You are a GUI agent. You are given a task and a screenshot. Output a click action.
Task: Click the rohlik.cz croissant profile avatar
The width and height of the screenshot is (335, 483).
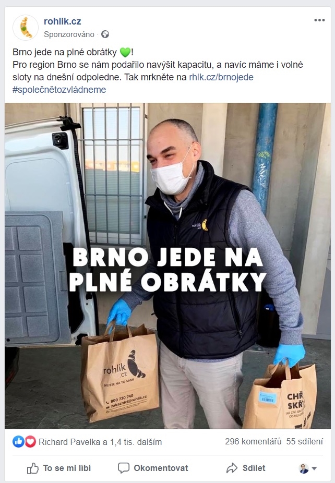pos(25,28)
